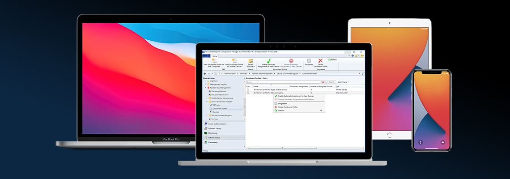Click ribbon Disable Automatic Assignment red icon

(291, 61)
